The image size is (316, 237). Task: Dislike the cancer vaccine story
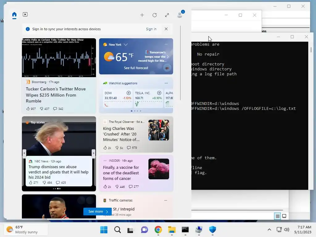[120, 187]
